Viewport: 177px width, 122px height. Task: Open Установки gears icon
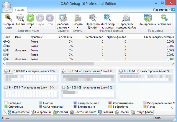tap(164, 18)
